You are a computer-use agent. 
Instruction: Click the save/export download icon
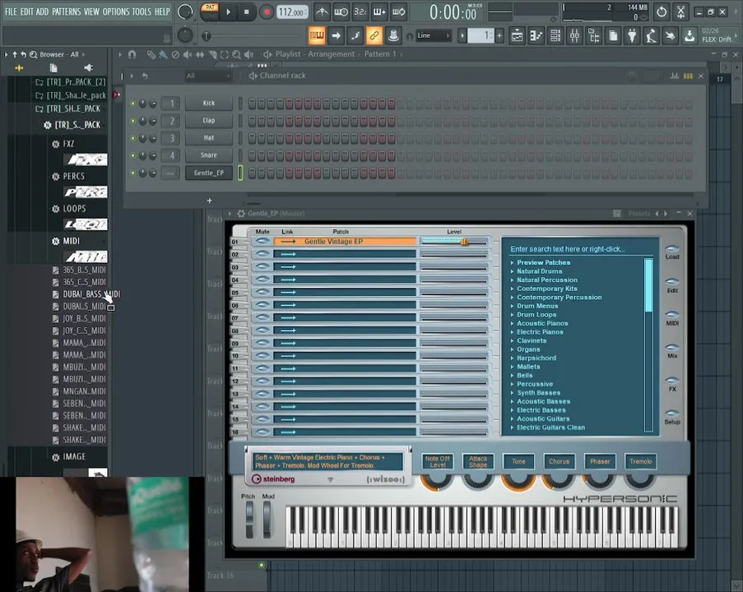pyautogui.click(x=689, y=35)
